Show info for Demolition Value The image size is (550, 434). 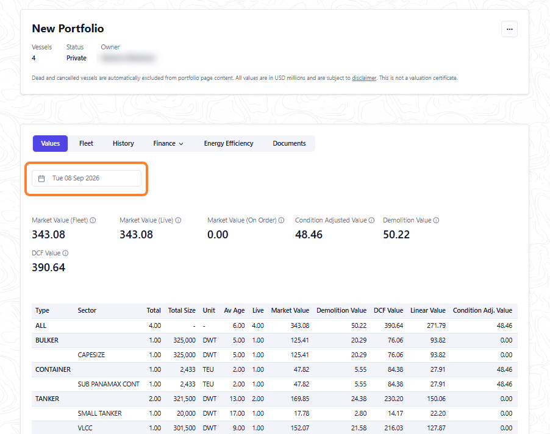coord(436,220)
